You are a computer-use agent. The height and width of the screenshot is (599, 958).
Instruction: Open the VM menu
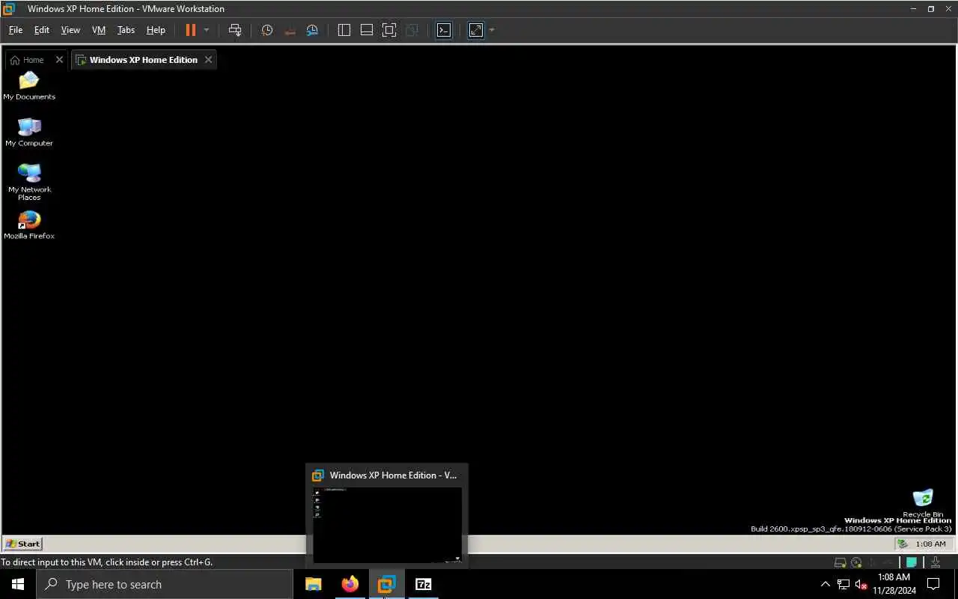click(99, 30)
